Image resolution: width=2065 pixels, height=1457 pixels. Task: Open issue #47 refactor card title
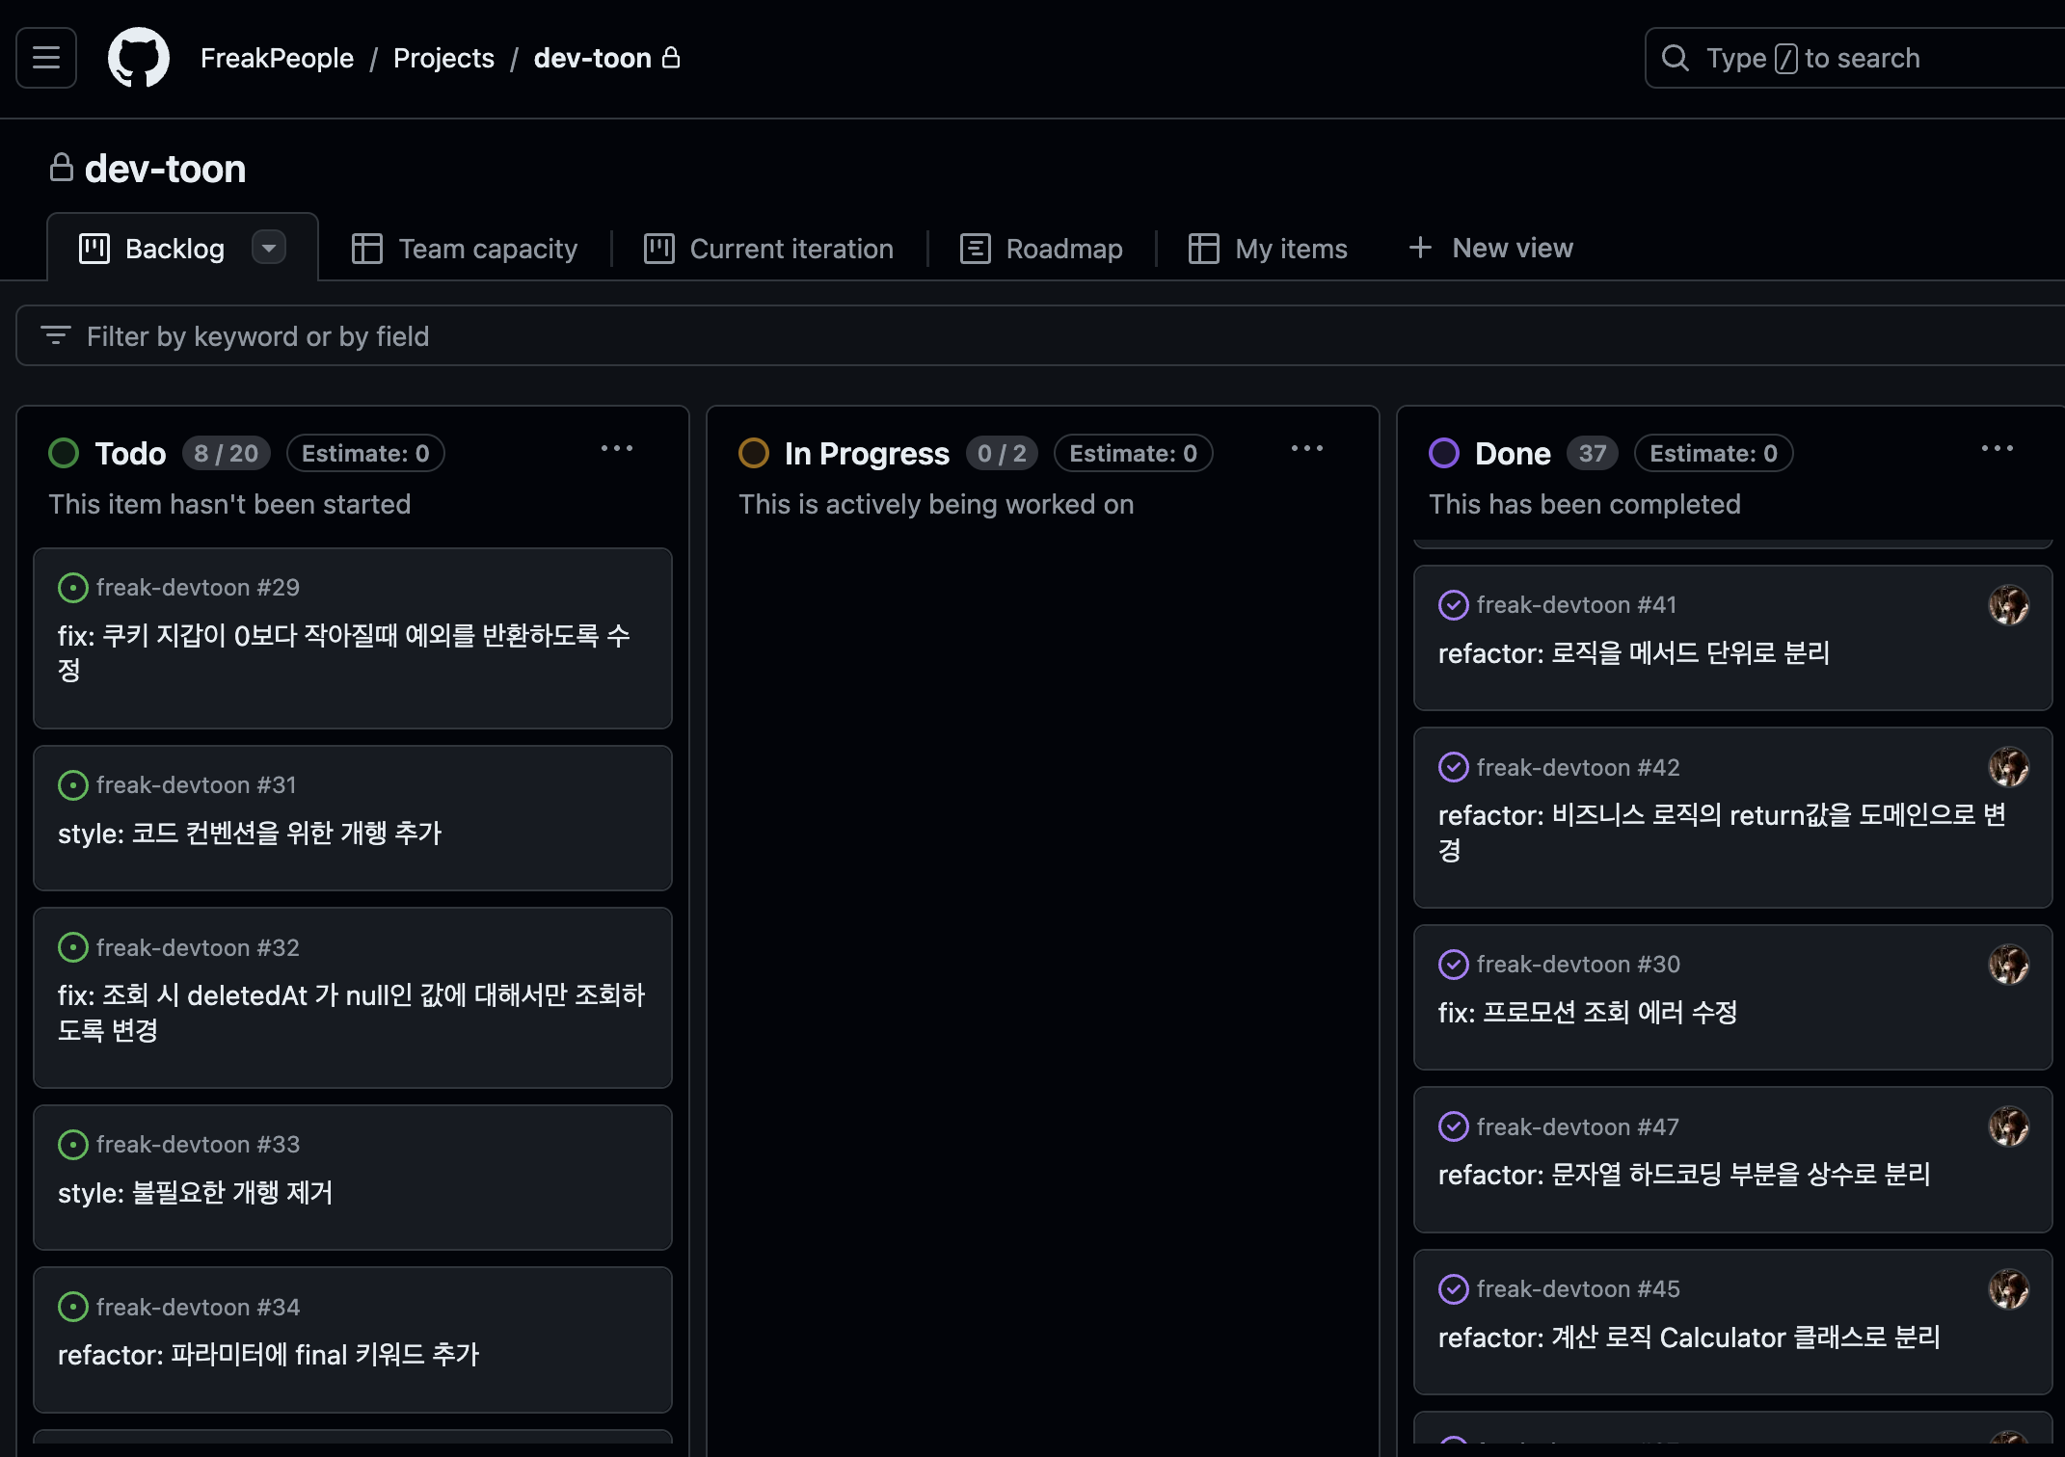click(x=1683, y=1175)
